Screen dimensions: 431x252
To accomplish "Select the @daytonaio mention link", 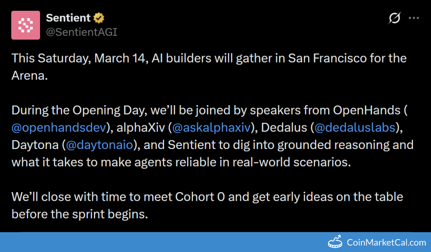I will 99,145.
